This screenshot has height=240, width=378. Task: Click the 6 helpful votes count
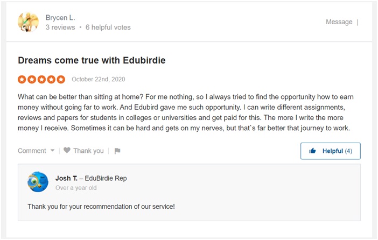108,27
